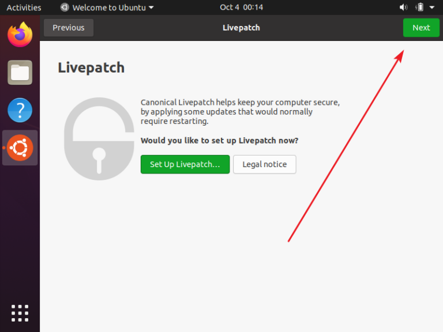
Task: Click the 'Would you like to set up' question
Action: tap(219, 141)
